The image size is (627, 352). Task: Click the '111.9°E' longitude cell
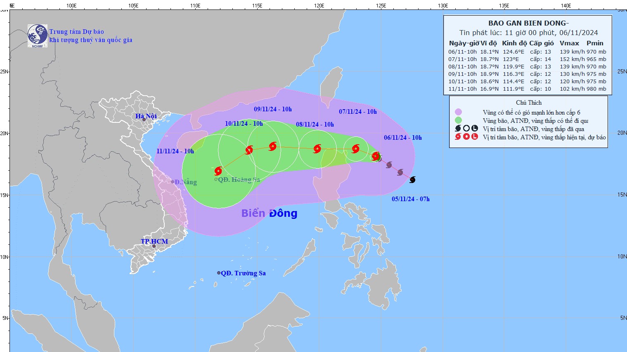pyautogui.click(x=513, y=89)
